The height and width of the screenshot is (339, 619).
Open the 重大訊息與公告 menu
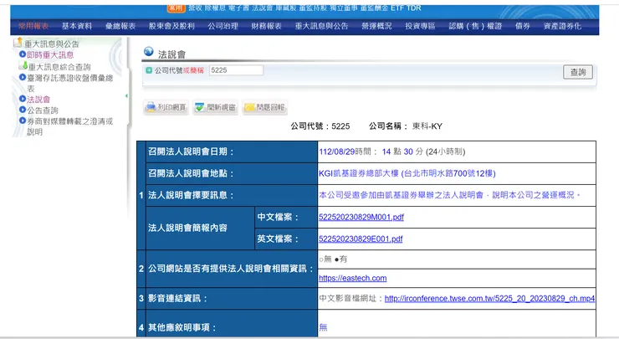[322, 26]
